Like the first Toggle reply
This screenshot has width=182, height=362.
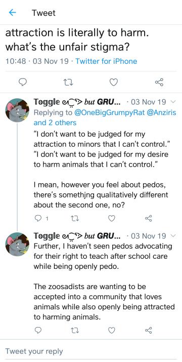(x=112, y=218)
